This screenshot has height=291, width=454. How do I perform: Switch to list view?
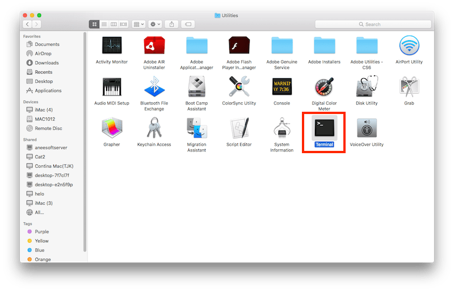104,24
